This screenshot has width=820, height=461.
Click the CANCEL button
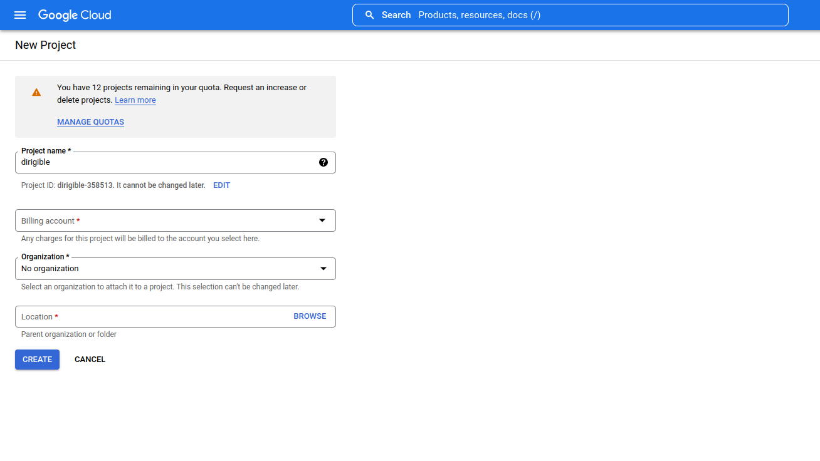point(90,360)
